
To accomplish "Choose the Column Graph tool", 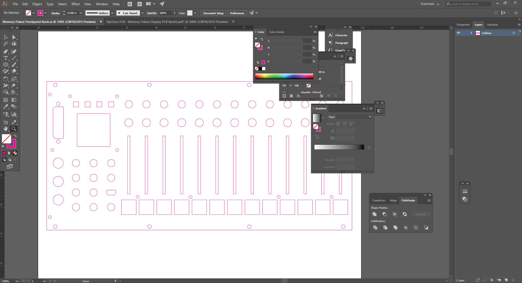I will pyautogui.click(x=14, y=114).
